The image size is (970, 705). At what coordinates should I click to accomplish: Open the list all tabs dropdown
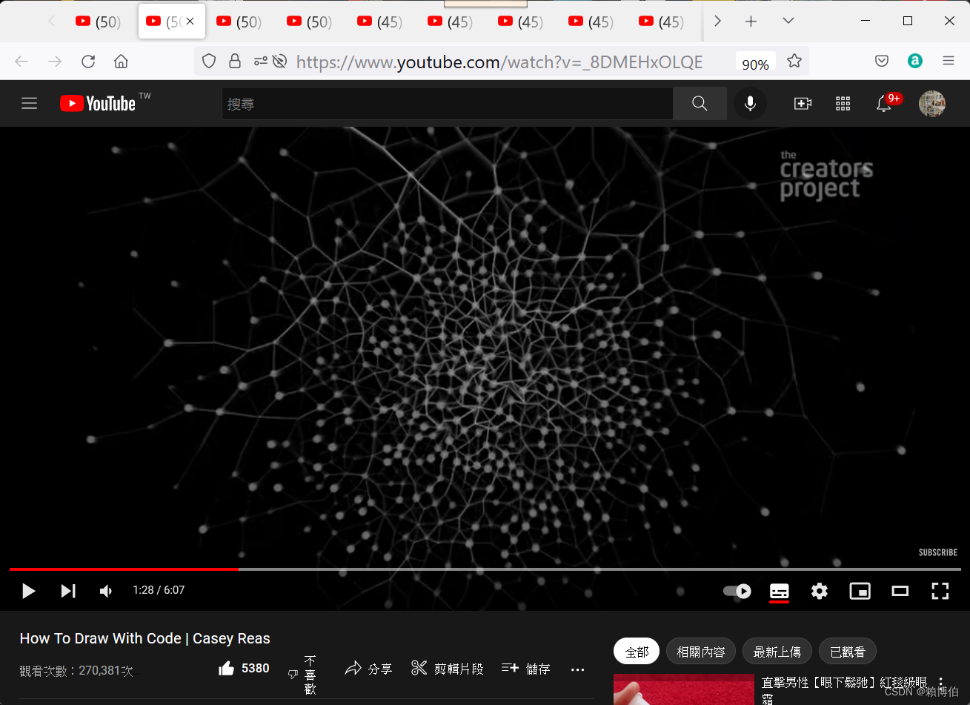click(x=788, y=21)
